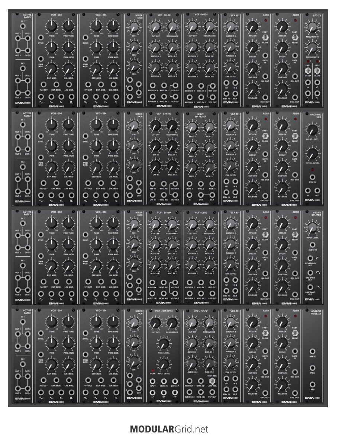Click the MOD. 3 jack on Multi BP Filter
339x437 pixels.
[x=212, y=184]
